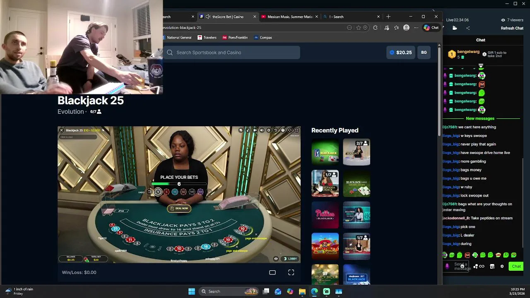Open the game Lobby
This screenshot has height=298, width=530.
click(290, 259)
